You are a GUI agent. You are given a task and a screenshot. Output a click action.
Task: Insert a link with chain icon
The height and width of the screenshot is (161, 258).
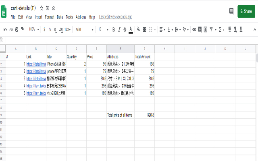pos(194,29)
